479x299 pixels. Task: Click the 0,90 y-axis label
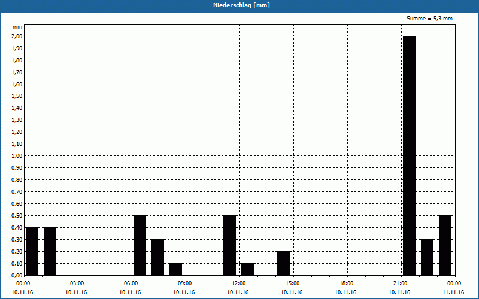(17, 168)
